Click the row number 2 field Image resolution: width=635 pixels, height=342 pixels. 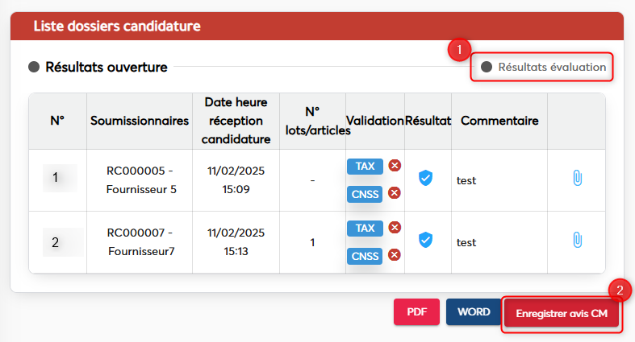click(x=62, y=241)
